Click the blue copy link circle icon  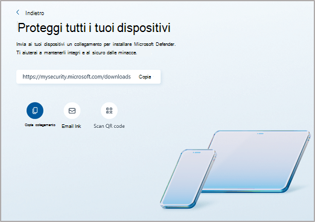tap(35, 110)
